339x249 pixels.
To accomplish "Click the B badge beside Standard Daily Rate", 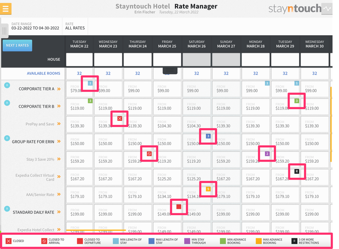I will (7, 209).
